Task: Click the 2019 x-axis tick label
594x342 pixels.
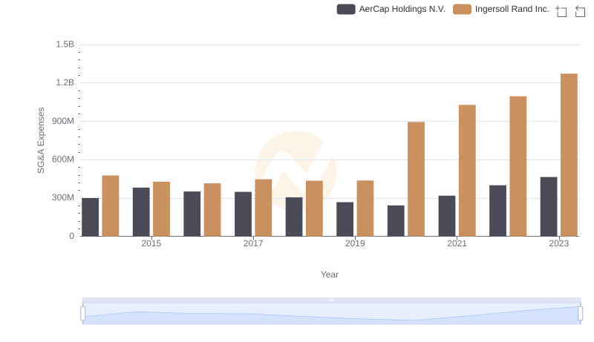Action: click(x=355, y=243)
